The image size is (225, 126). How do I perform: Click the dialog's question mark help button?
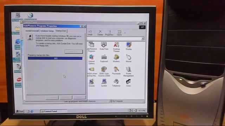(x=81, y=26)
